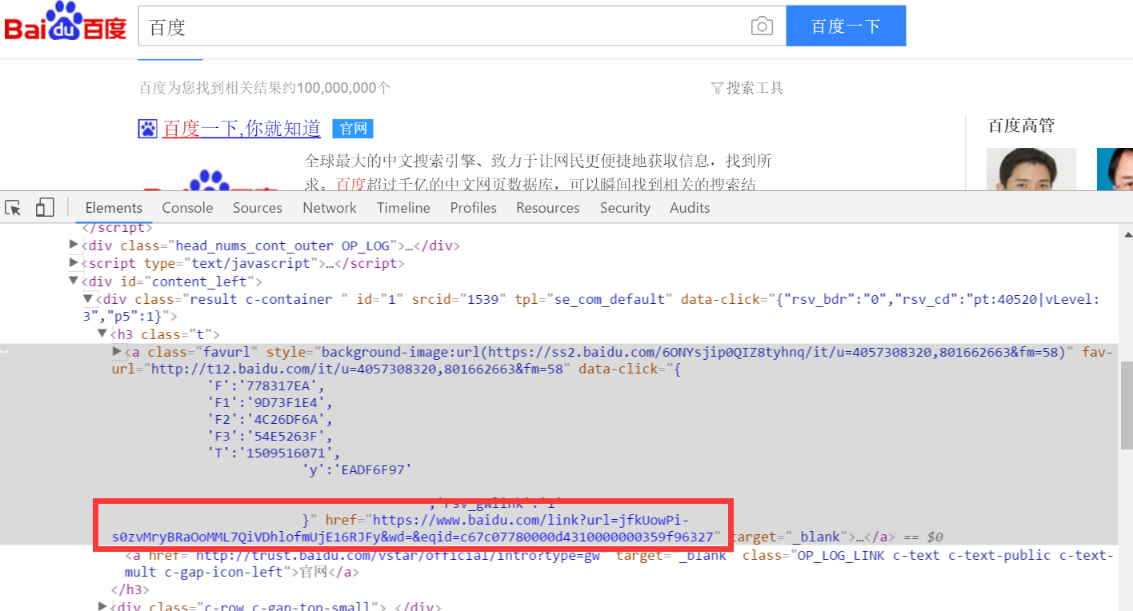Click the paw favicon beside the first result
The width and height of the screenshot is (1133, 611).
coord(147,129)
